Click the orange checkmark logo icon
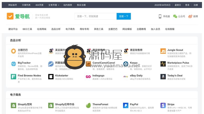The width and height of the screenshot is (204, 114). (10, 16)
